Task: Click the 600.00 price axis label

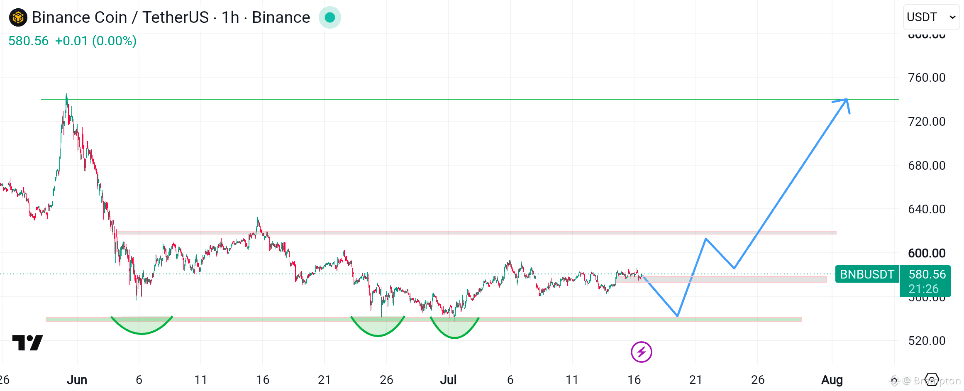Action: 927,253
